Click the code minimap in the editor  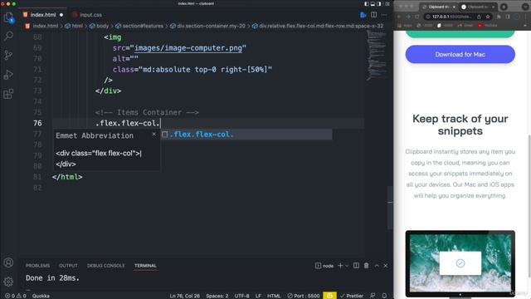pos(377,56)
